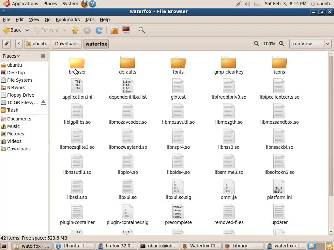The image size is (334, 250).
Task: Open the Go menu
Action: 48,20
